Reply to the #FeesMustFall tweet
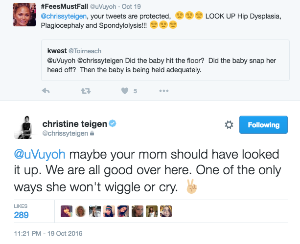The width and height of the screenshot is (300, 244). 46,91
